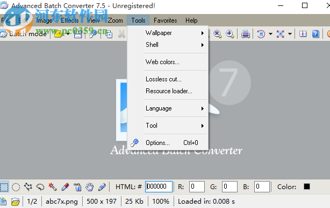Click the G value input field

(229, 186)
